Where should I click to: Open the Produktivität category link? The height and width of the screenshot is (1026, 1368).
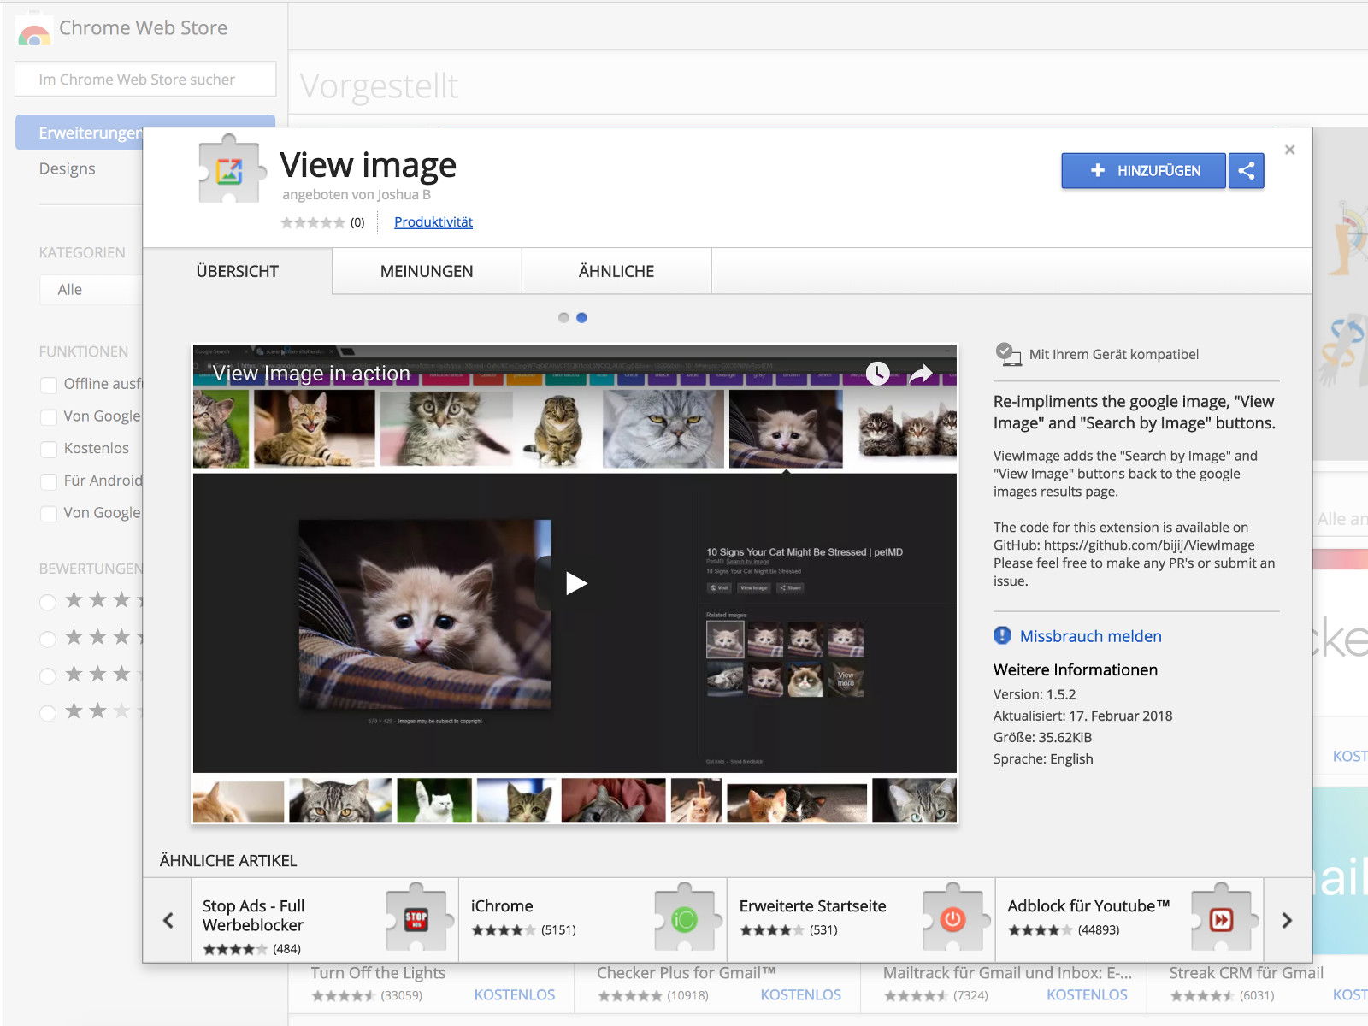pyautogui.click(x=433, y=221)
